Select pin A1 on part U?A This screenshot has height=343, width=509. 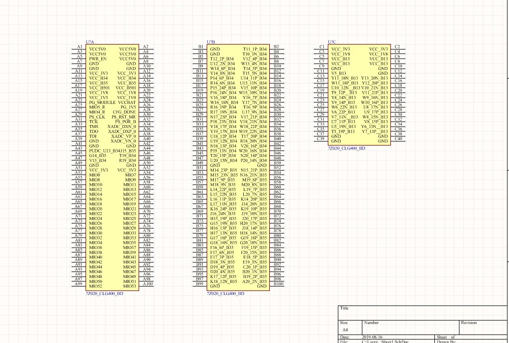point(80,46)
